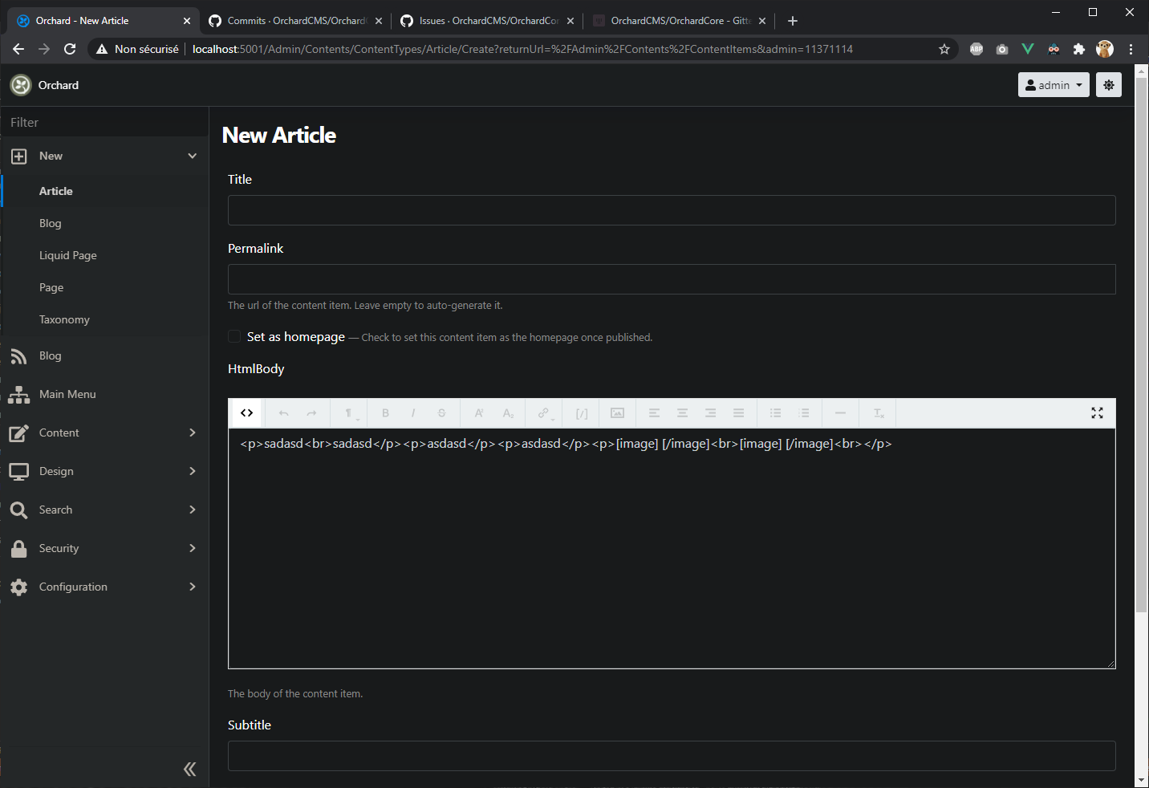Click the Italic icon in the editor toolbar
Screen dimensions: 1149x788
[413, 412]
